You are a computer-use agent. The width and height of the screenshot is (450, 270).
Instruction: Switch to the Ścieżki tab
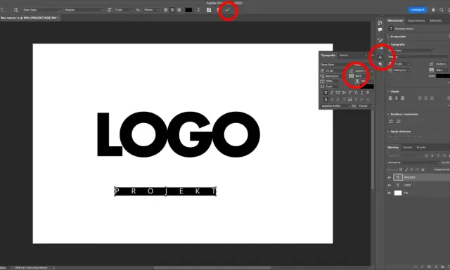(x=421, y=148)
